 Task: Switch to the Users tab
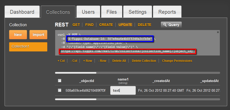[x=88, y=12]
